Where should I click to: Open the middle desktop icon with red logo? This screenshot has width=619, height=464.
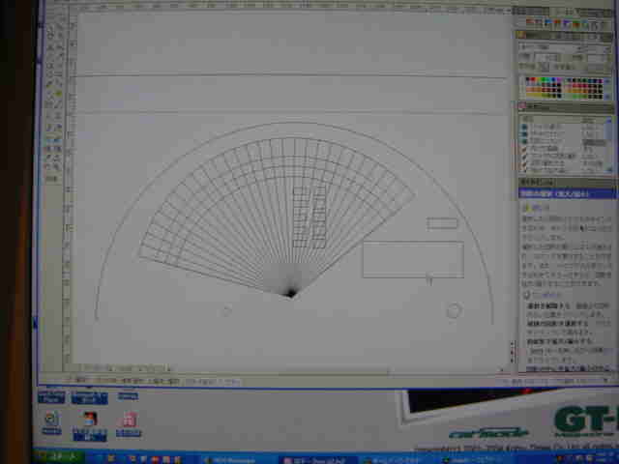[x=90, y=420]
